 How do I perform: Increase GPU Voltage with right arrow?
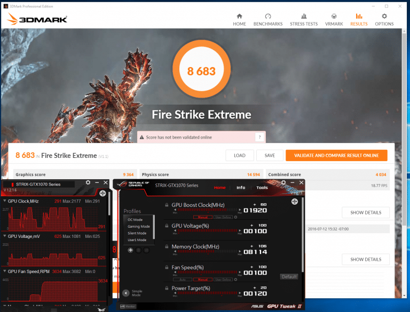[240, 230]
